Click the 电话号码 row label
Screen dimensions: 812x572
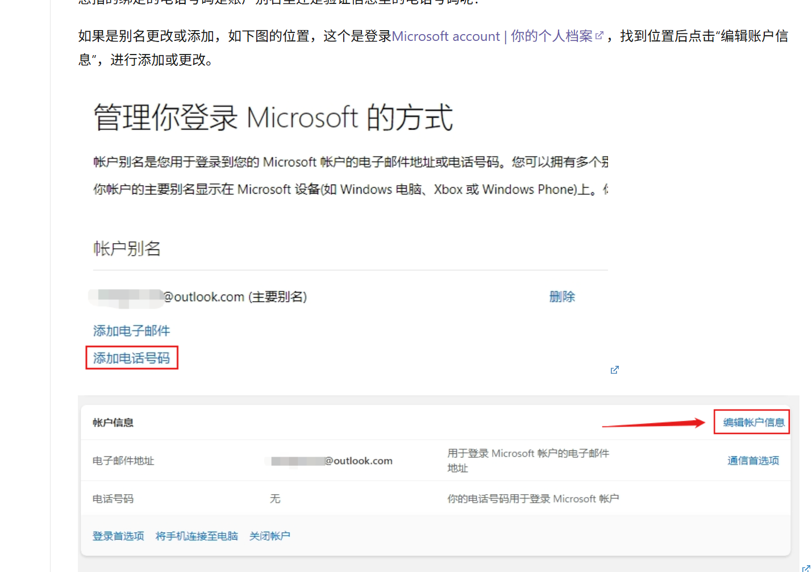click(x=113, y=499)
